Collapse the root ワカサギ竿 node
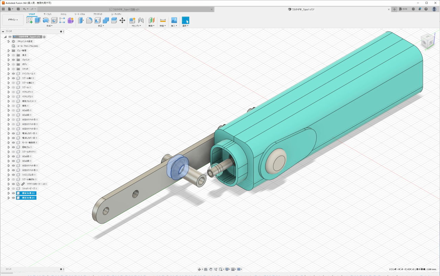The height and width of the screenshot is (276, 440). point(5,37)
